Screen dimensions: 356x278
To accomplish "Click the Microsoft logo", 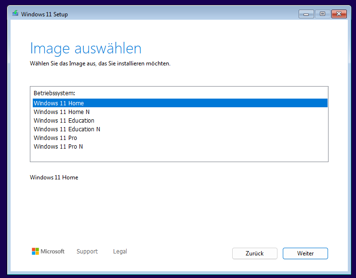I will (x=48, y=251).
